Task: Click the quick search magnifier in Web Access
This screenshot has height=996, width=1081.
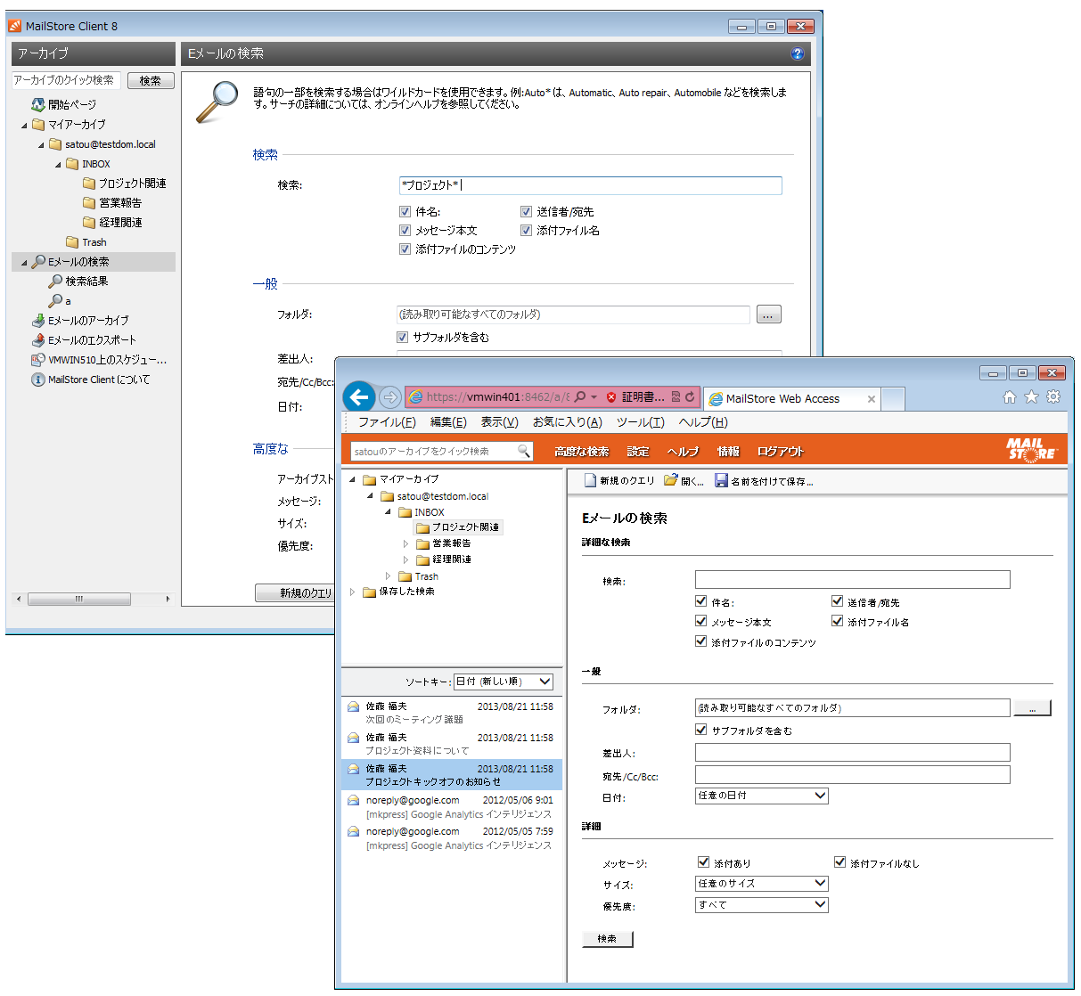Action: click(x=524, y=452)
